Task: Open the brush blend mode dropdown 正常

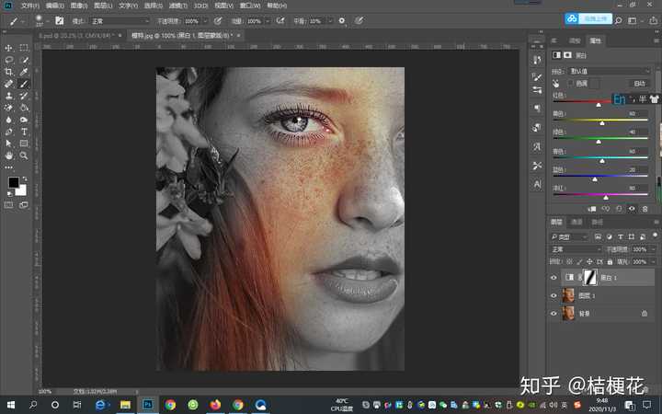Action: (x=120, y=20)
